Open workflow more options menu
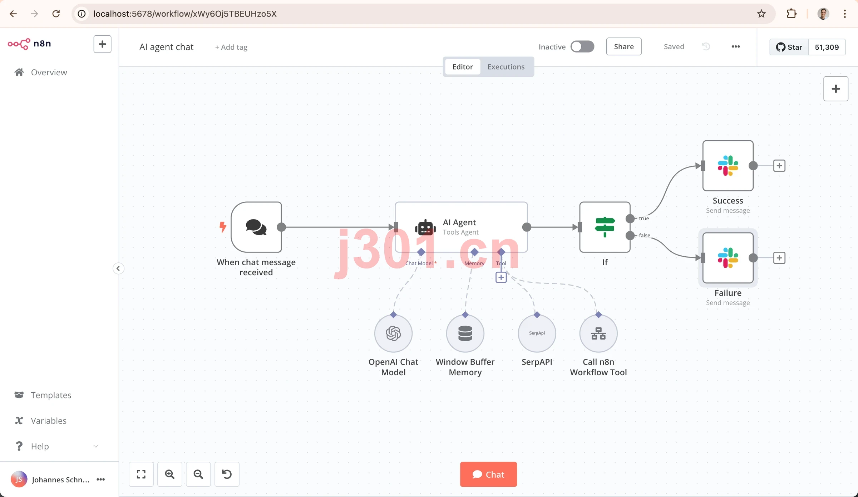Viewport: 858px width, 497px height. pos(735,46)
